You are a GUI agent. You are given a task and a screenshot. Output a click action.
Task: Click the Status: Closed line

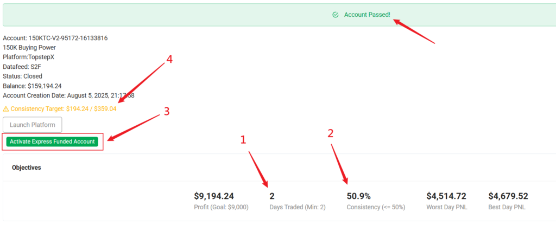22,76
